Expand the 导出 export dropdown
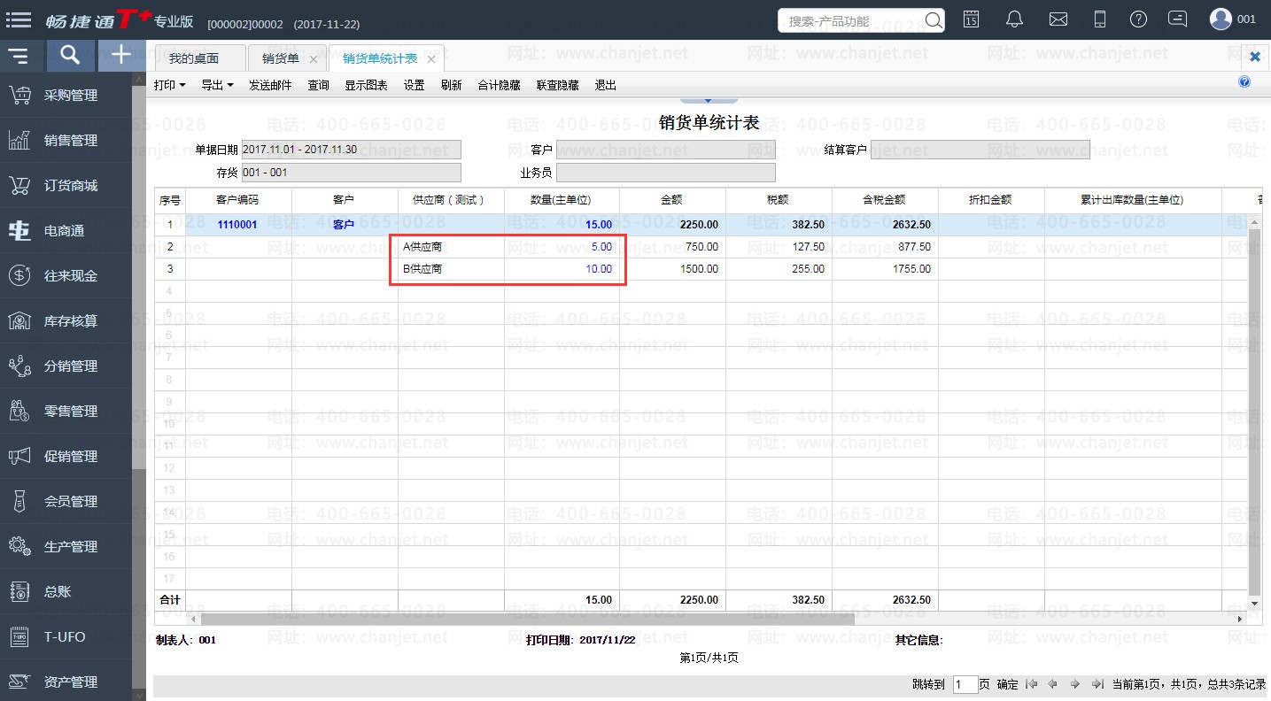This screenshot has width=1271, height=701. tap(217, 86)
